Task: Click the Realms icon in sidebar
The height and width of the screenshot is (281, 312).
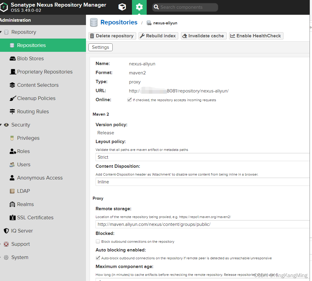Action: tap(12, 204)
